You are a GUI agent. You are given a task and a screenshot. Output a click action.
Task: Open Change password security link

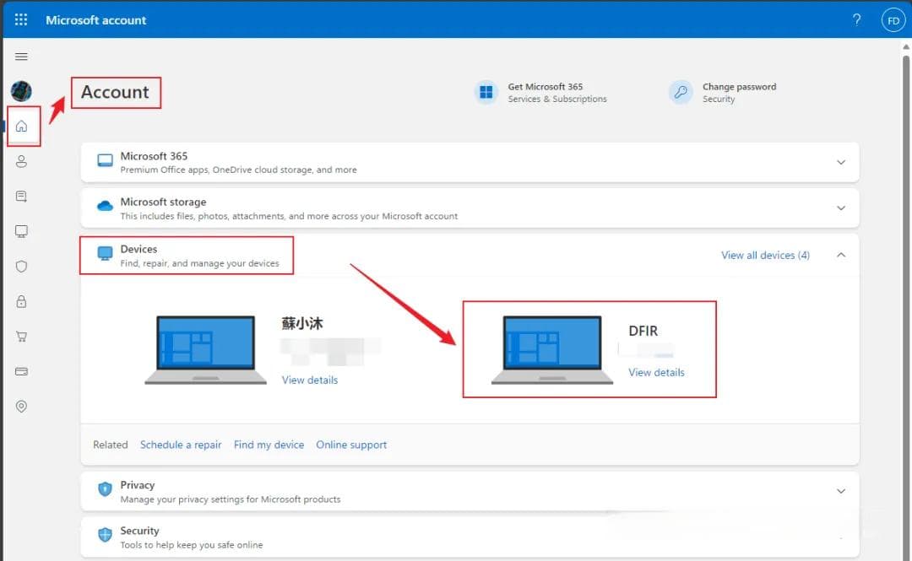point(739,87)
